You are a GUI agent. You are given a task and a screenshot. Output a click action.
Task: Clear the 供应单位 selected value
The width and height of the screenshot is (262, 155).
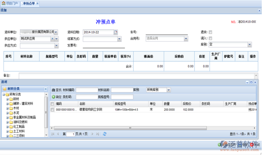pos(52,39)
